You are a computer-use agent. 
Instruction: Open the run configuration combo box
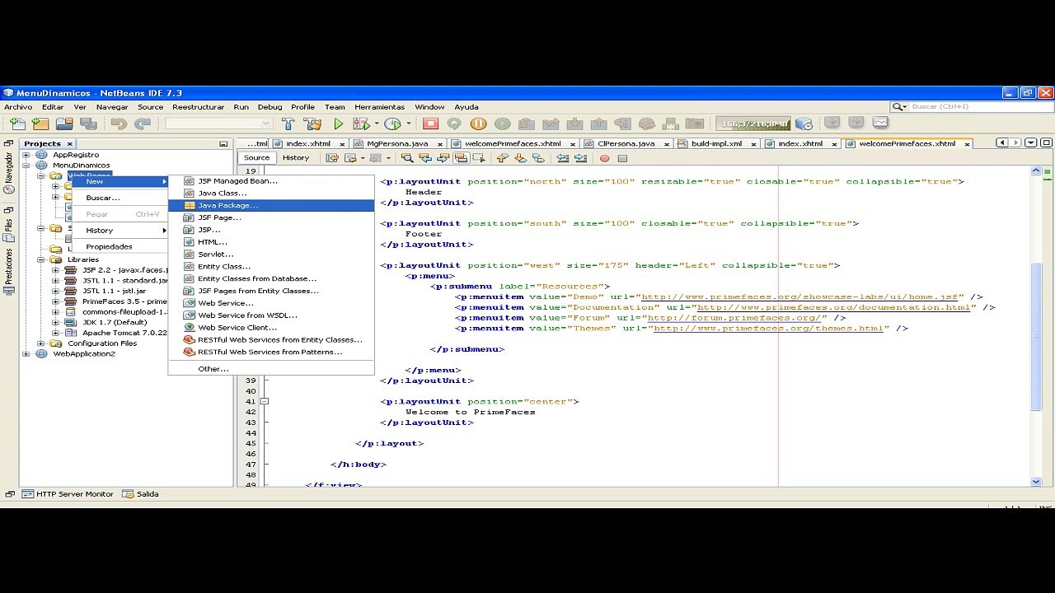click(218, 124)
